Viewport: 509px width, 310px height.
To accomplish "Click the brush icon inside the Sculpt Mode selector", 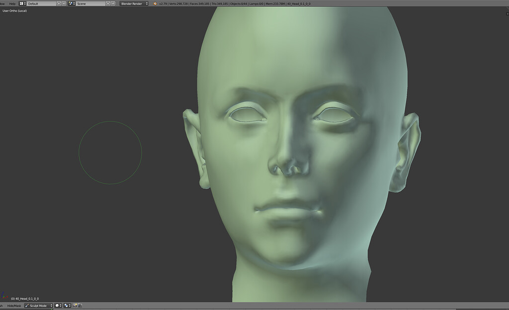I will pos(28,305).
